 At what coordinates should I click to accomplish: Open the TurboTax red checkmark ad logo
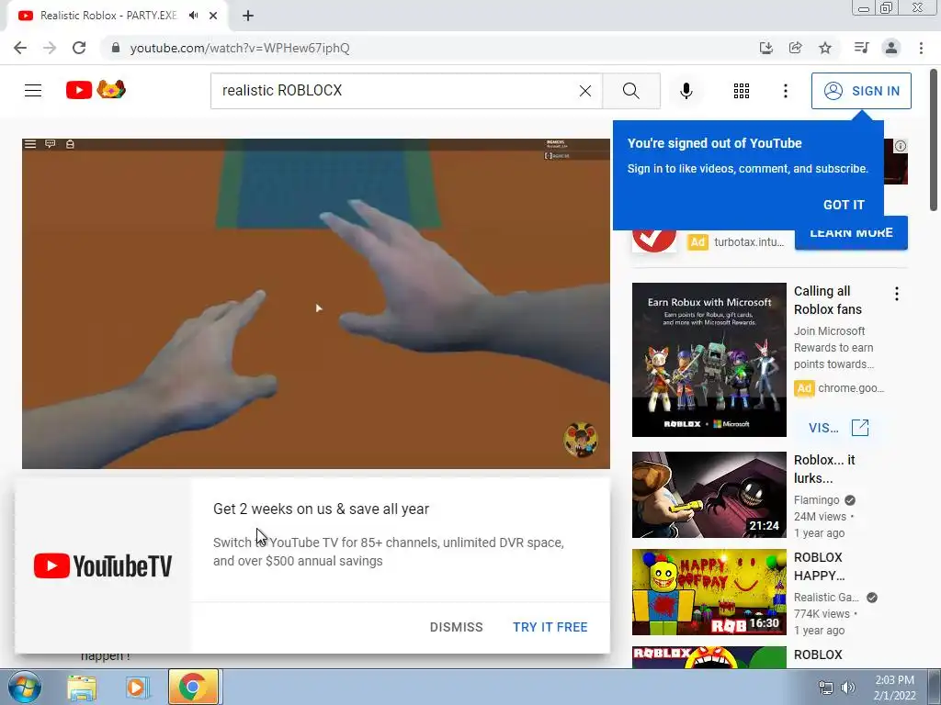(x=653, y=240)
